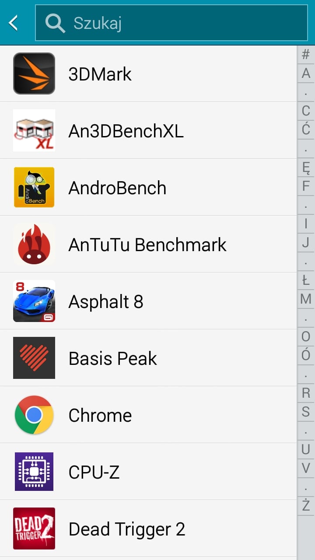Select the # symbol in the index
Image resolution: width=315 pixels, height=560 pixels.
tap(306, 54)
